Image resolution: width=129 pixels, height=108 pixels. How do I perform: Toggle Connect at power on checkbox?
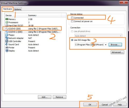[72, 21]
